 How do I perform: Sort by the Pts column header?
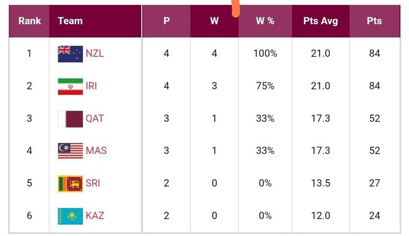coord(374,21)
